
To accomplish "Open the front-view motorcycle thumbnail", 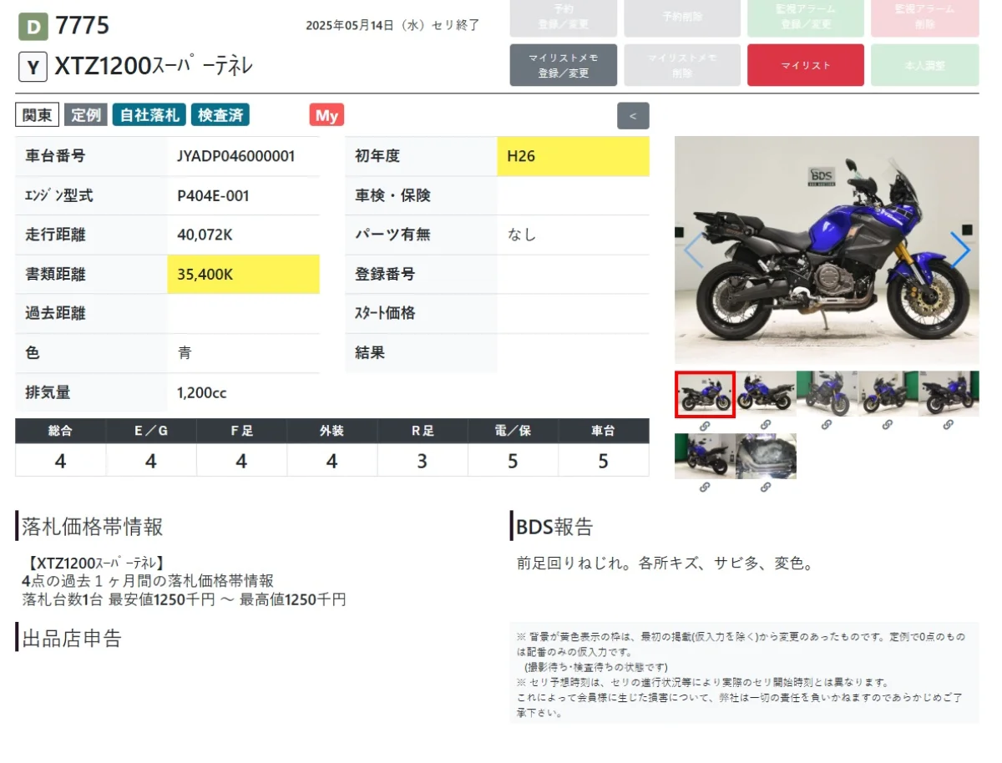I will 826,394.
